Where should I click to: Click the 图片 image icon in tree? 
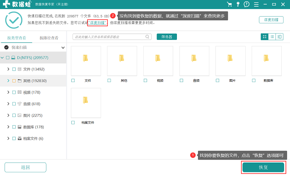(19, 115)
